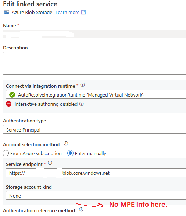The image size is (186, 216).
Task: Open the Authentication type dropdown showing Service Principal
Action: click(x=94, y=129)
